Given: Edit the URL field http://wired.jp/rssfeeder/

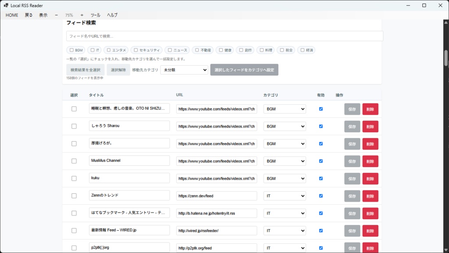Looking at the screenshot, I should pyautogui.click(x=217, y=231).
